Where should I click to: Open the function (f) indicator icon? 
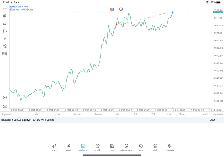(x=5, y=38)
